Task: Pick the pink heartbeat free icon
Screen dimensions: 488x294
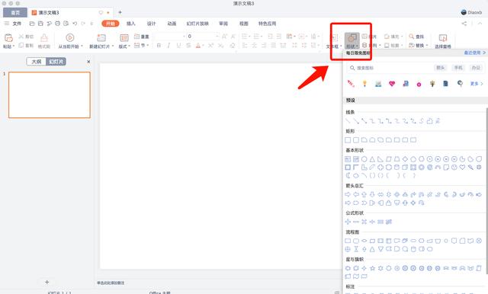Action: pyautogui.click(x=392, y=83)
